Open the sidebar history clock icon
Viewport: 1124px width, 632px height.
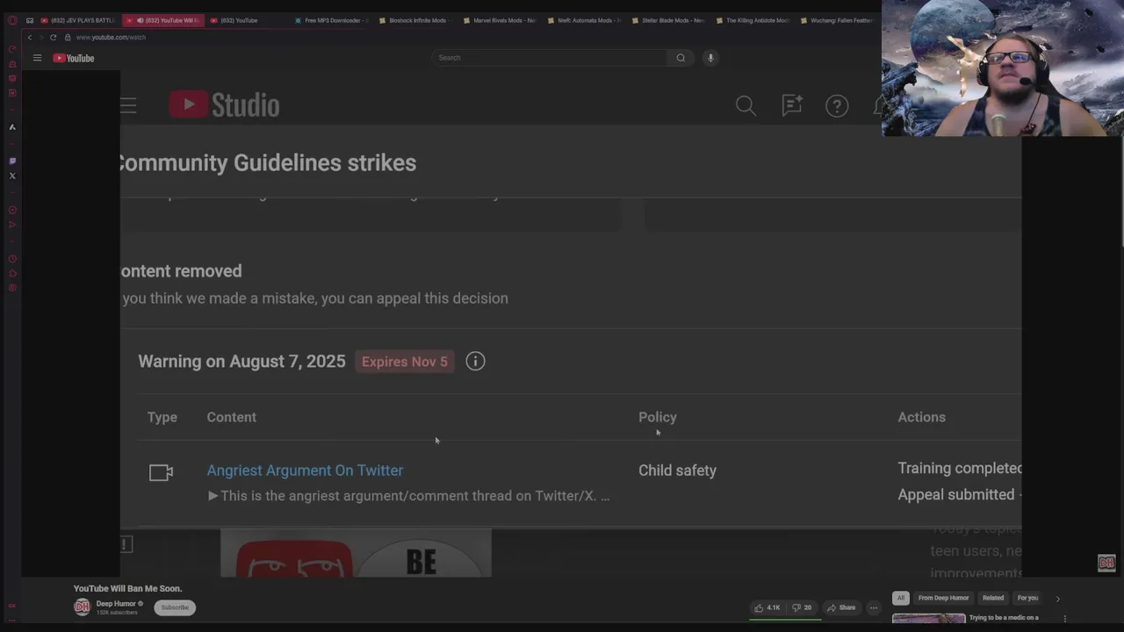[12, 259]
